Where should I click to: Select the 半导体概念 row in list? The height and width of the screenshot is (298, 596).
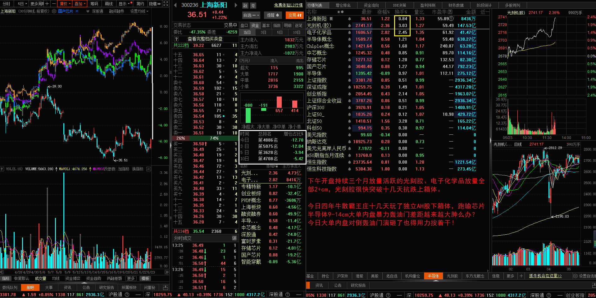[398, 39]
